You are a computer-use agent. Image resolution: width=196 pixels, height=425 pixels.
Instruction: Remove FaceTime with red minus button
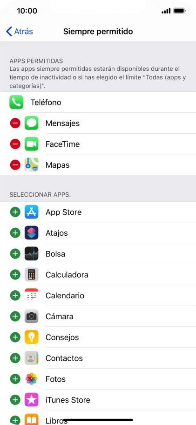(x=15, y=144)
